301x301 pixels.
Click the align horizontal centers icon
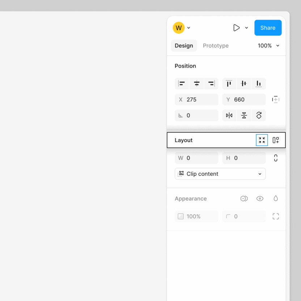pos(196,84)
